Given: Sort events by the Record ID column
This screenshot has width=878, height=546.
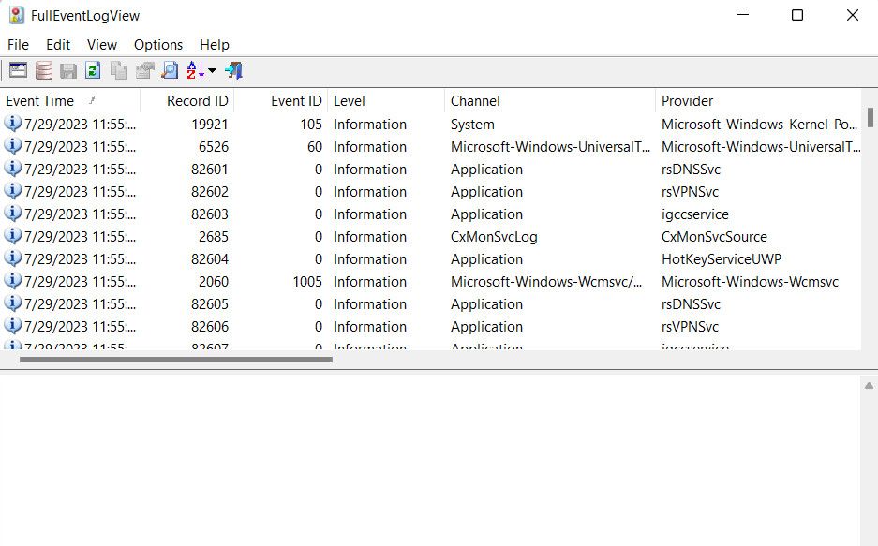Looking at the screenshot, I should [x=197, y=100].
